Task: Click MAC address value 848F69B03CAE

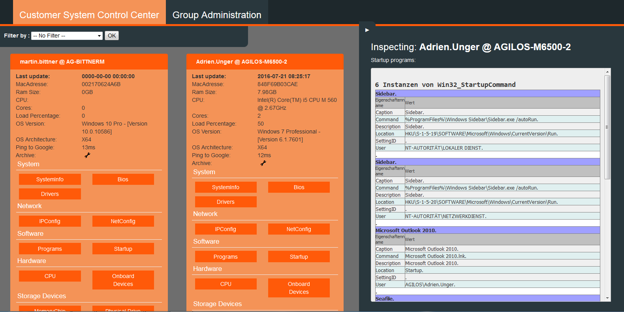Action: [x=278, y=84]
